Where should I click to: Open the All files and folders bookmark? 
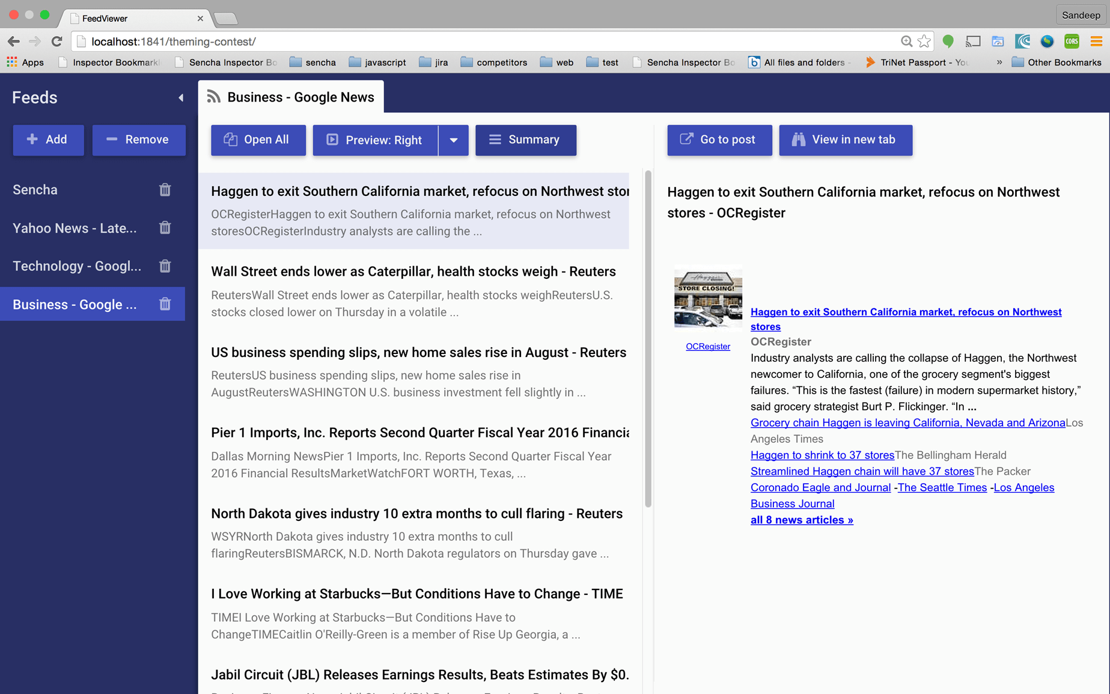pos(799,62)
